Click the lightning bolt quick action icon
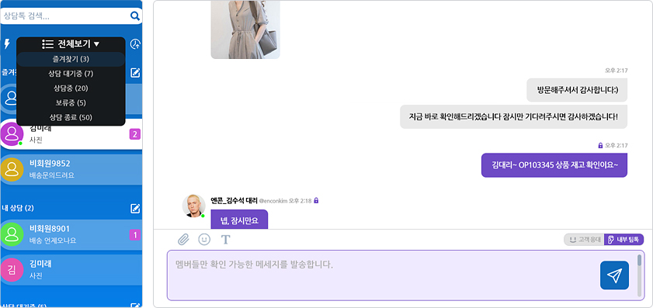Viewport: 653px width, 308px height. pos(7,43)
